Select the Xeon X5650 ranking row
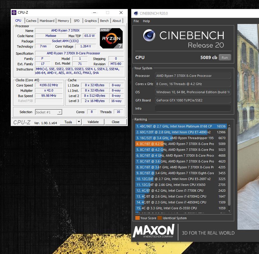 click(181, 185)
